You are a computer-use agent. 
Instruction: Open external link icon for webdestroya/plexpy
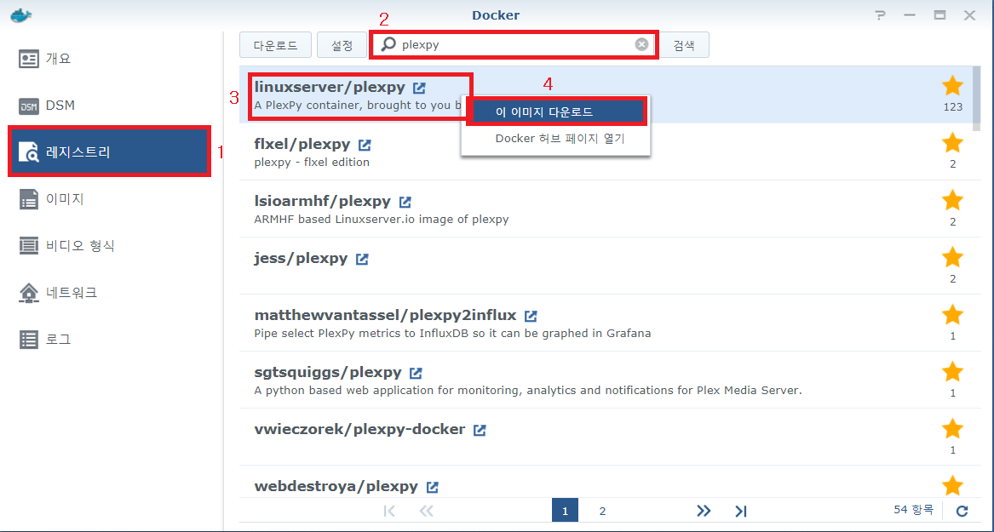433,487
